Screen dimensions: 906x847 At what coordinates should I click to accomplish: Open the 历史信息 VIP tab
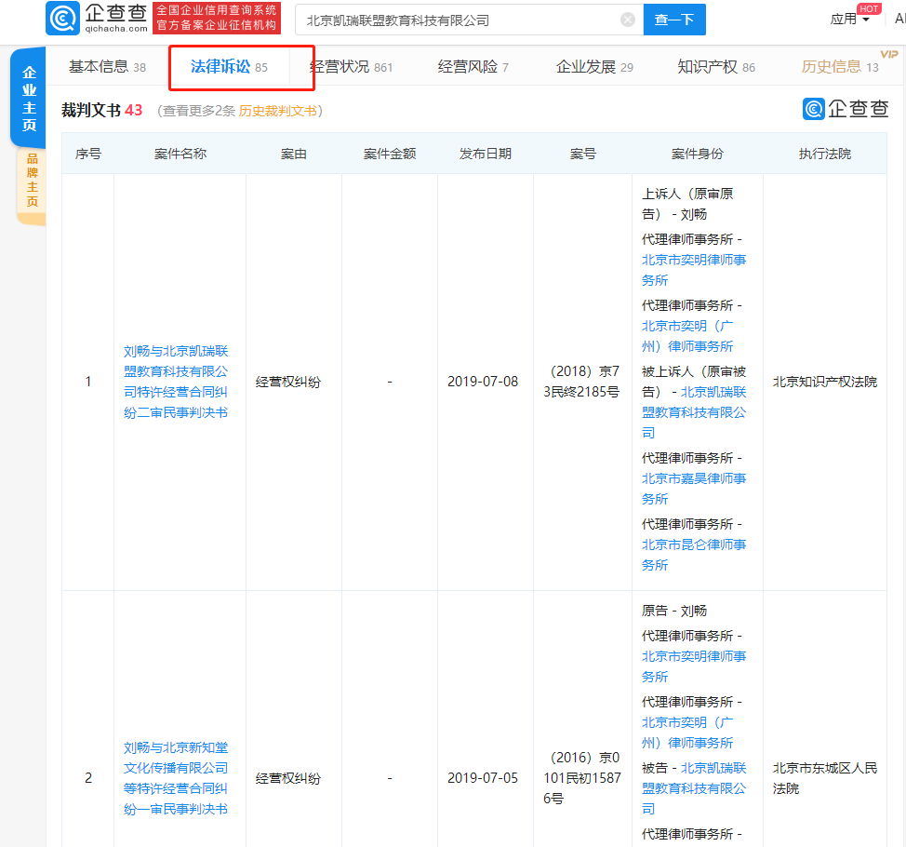840,67
